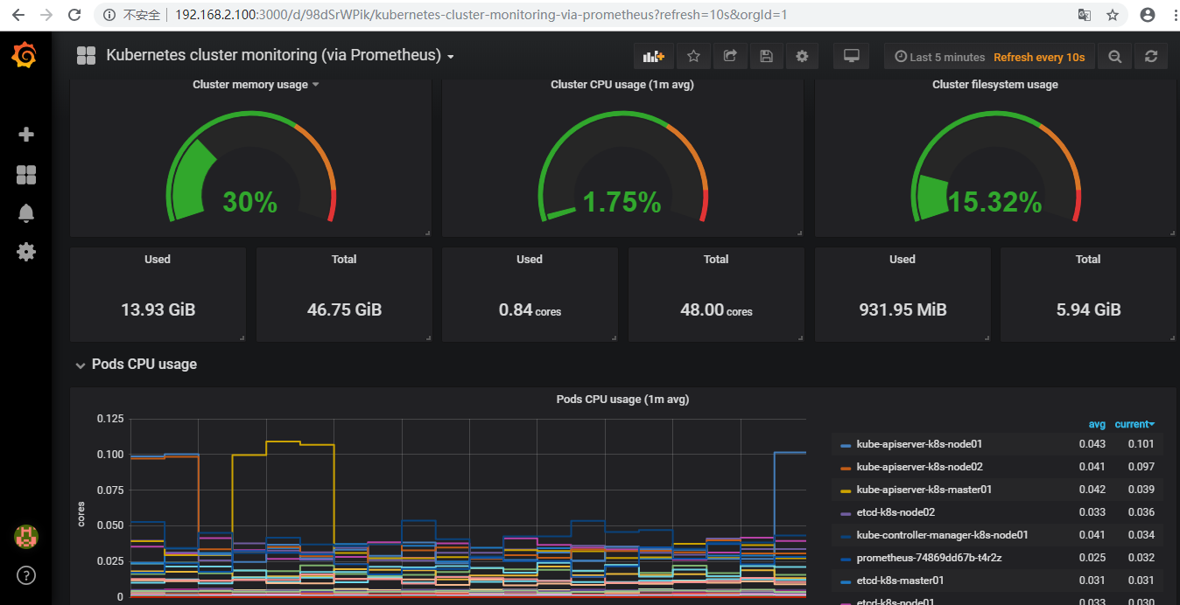
Task: Click the 5.94 GiB total value
Action: click(1088, 309)
